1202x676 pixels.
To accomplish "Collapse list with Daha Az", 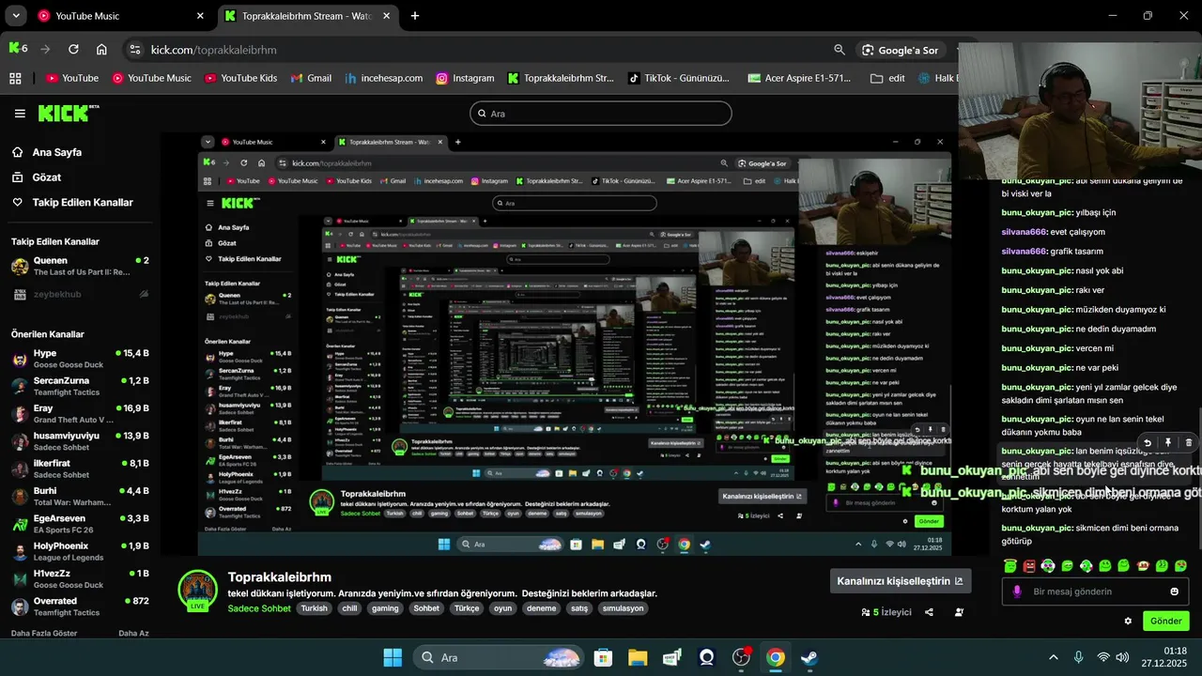I will coord(133,633).
